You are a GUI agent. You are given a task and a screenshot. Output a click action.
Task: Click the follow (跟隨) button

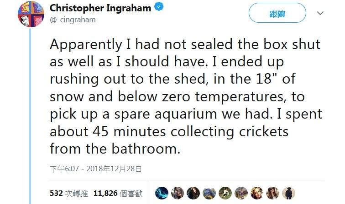click(x=277, y=14)
